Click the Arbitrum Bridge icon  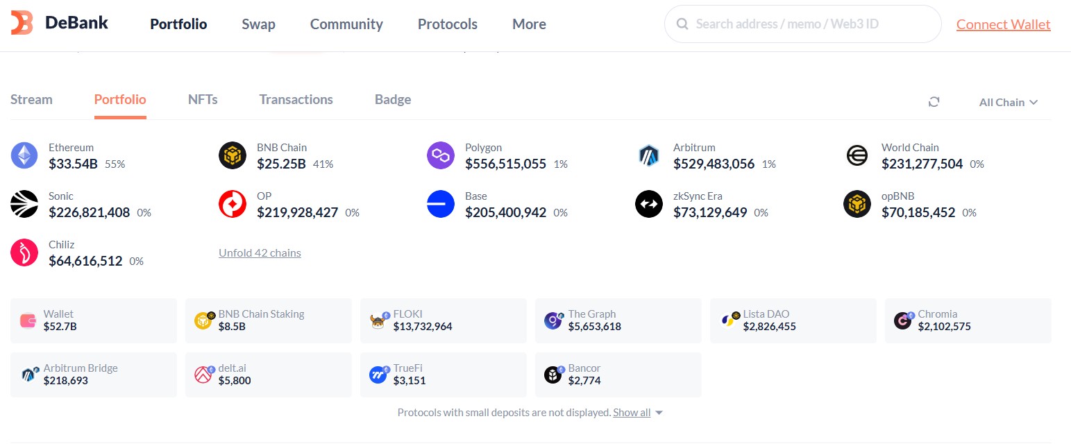pyautogui.click(x=28, y=375)
